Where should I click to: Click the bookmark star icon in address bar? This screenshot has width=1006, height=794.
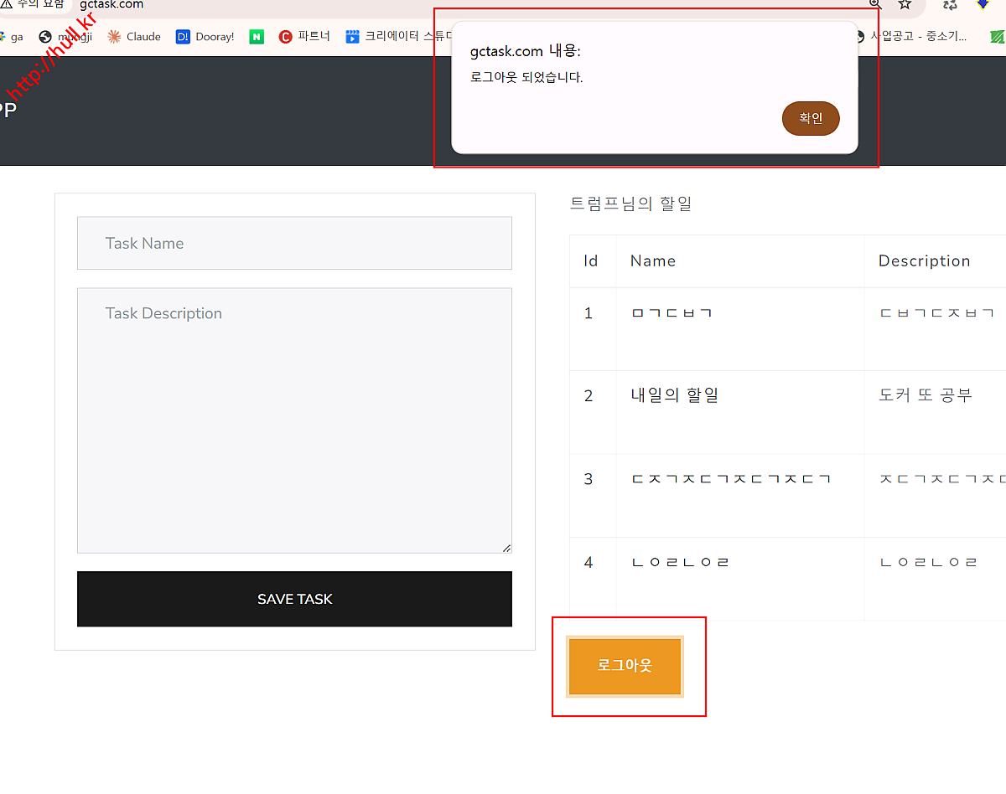(x=905, y=4)
